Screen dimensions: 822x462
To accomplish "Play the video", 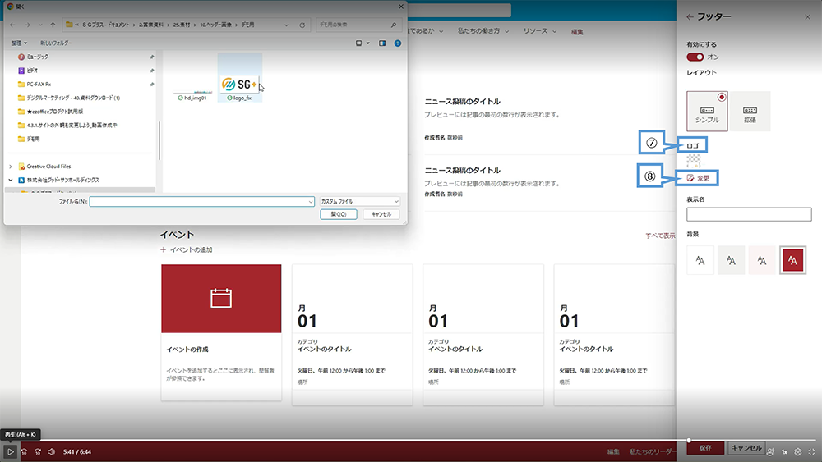I will (10, 451).
